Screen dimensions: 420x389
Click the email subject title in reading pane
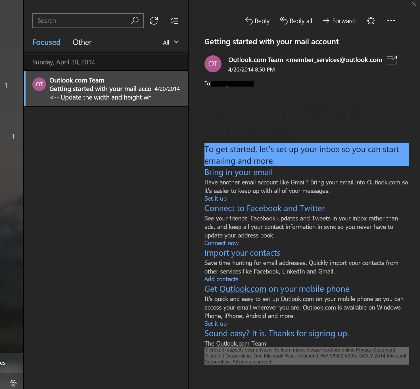coord(271,42)
